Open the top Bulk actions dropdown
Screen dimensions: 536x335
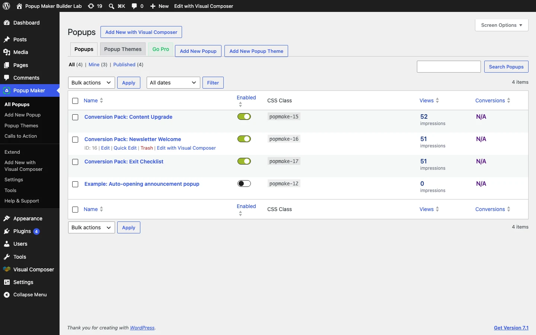92,83
